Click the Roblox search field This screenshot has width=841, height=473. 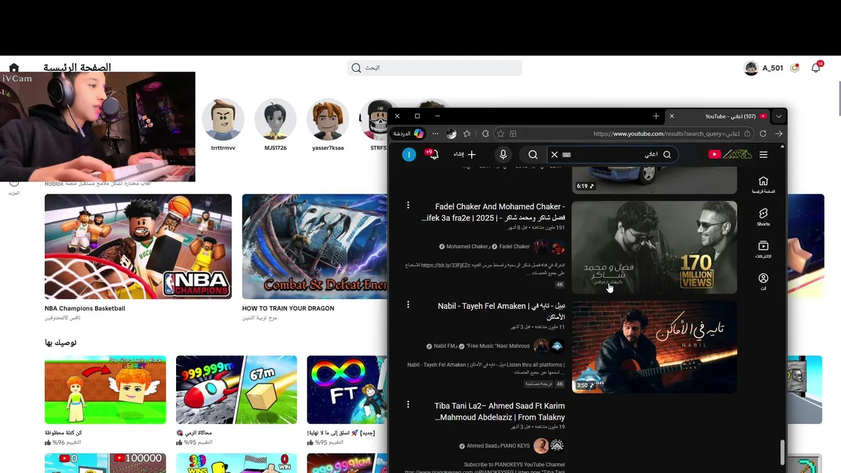pyautogui.click(x=434, y=68)
